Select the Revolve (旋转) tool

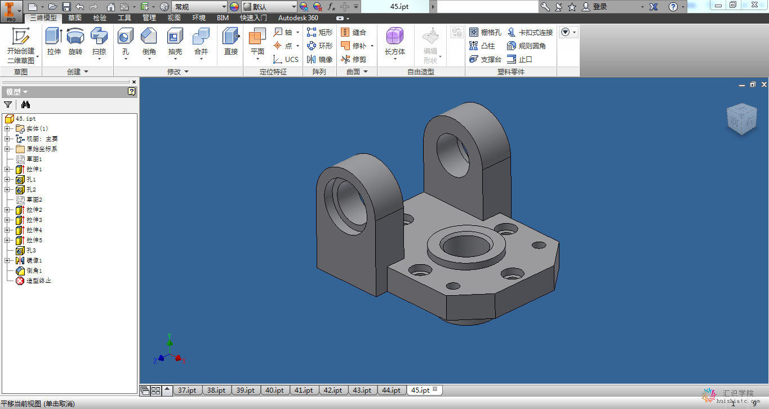[x=75, y=42]
